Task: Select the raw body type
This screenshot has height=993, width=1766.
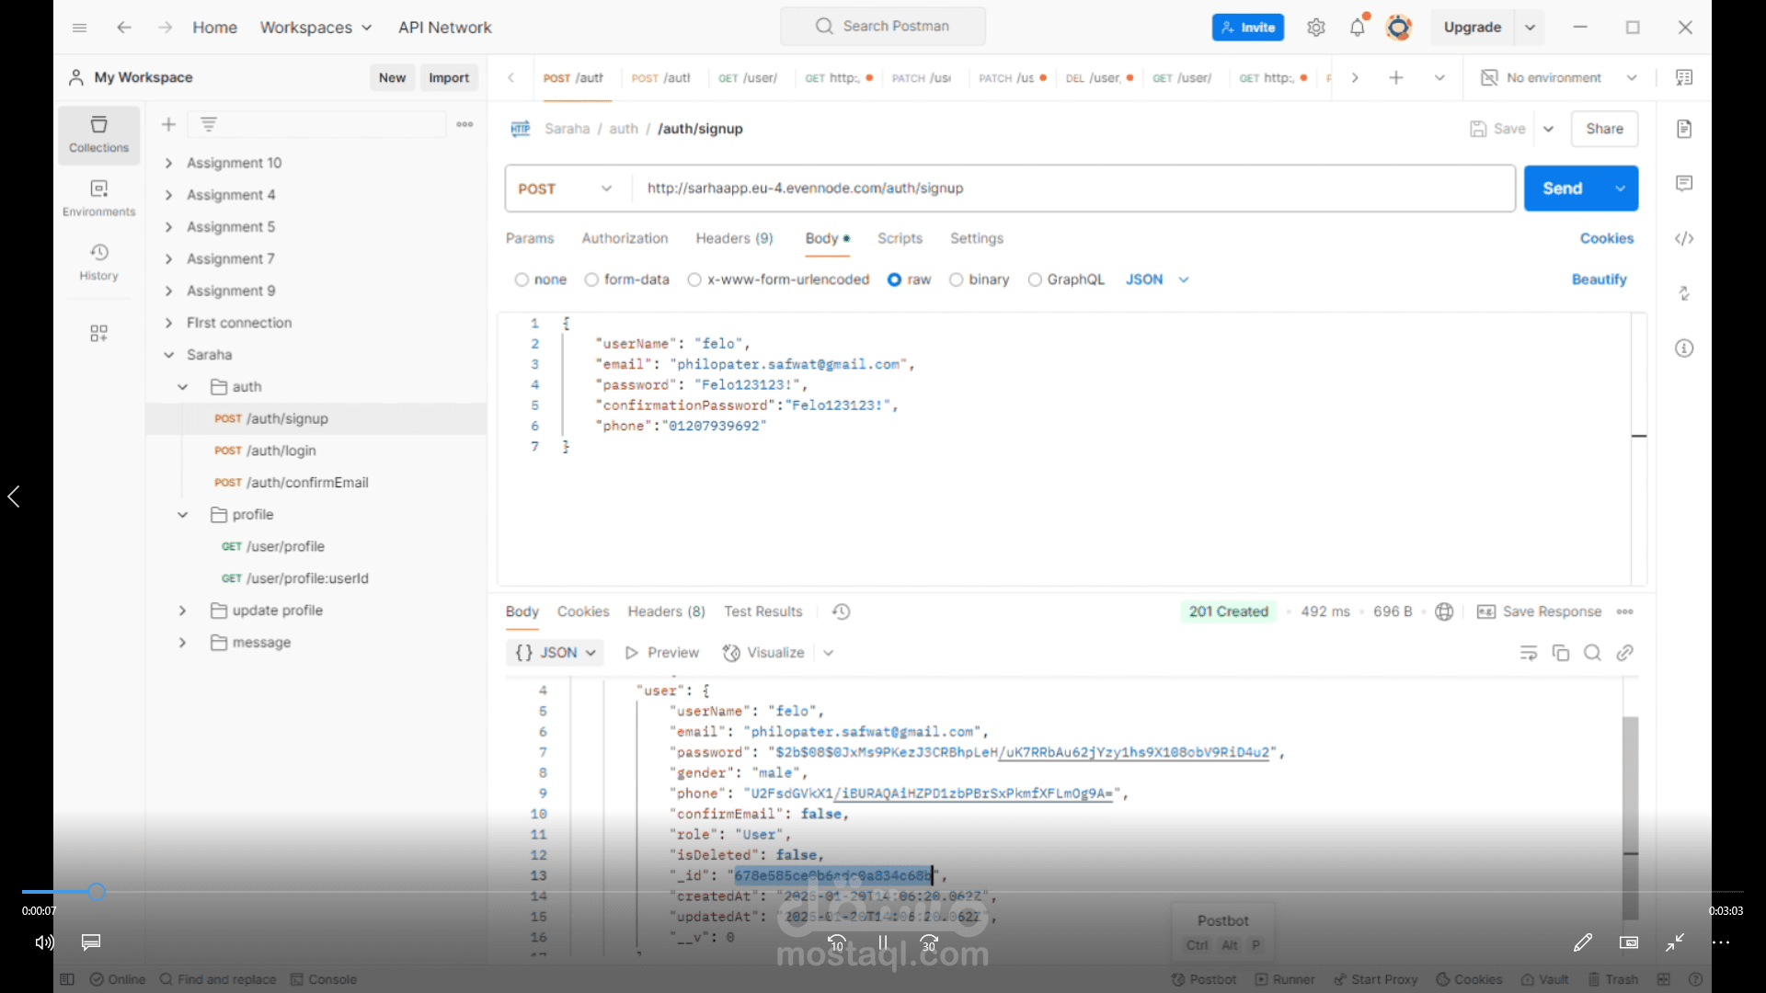Action: coord(909,280)
